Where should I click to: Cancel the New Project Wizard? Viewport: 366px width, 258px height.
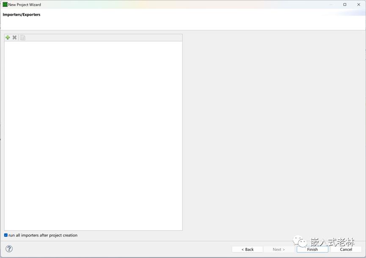click(x=346, y=250)
